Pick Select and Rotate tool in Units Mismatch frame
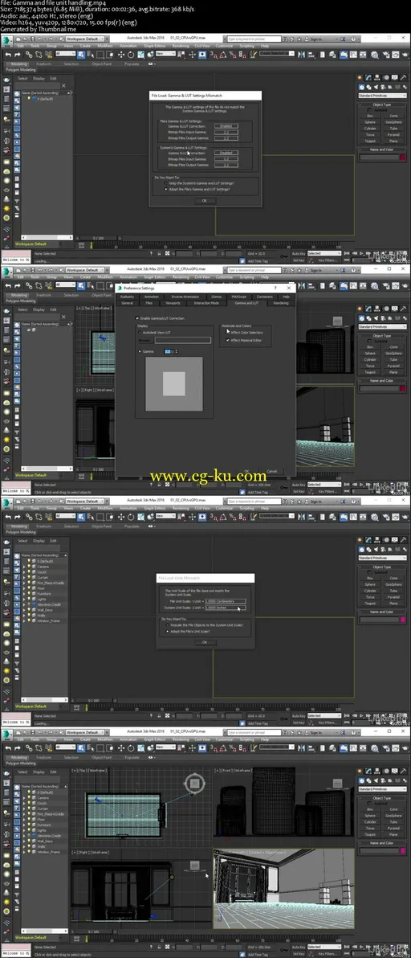The width and height of the screenshot is (411, 958). (130, 516)
